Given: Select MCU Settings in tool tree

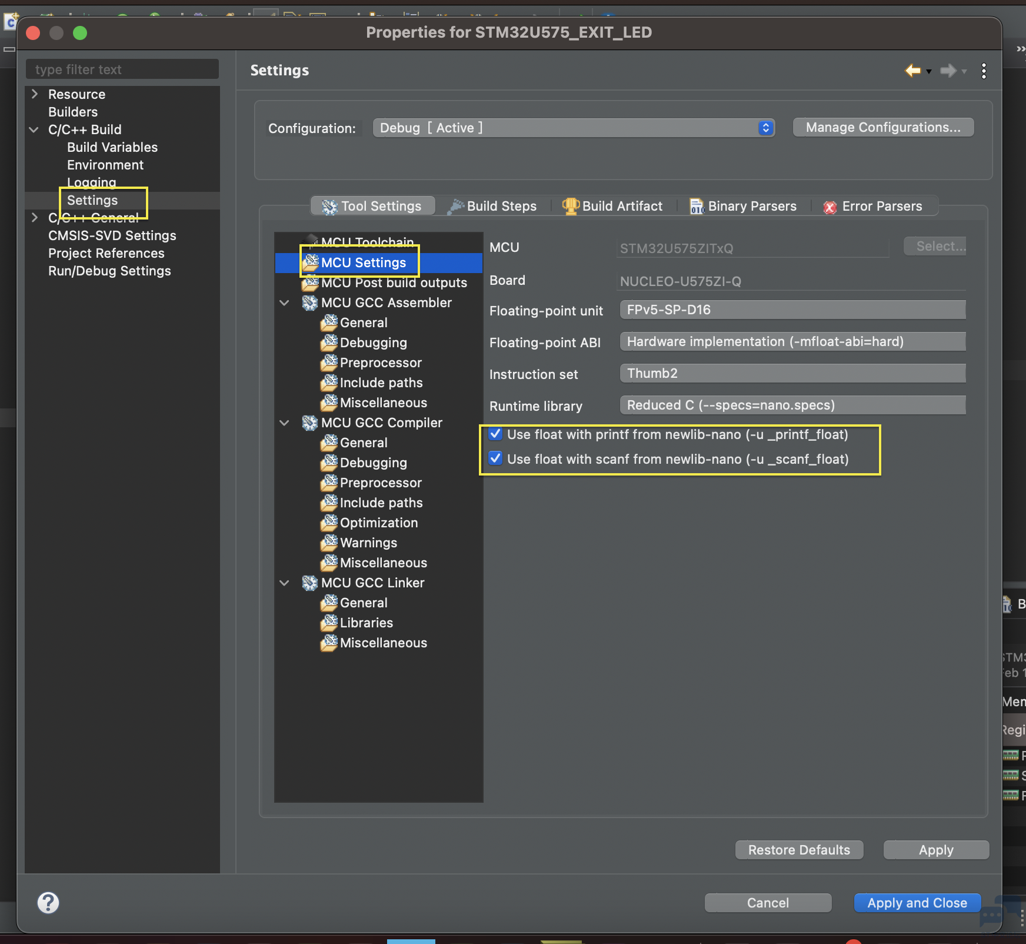Looking at the screenshot, I should (364, 262).
